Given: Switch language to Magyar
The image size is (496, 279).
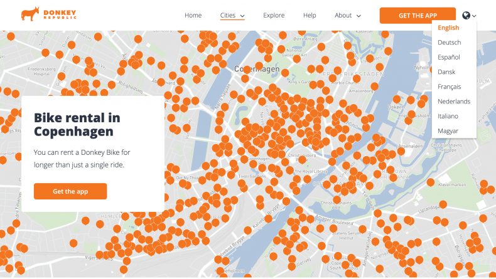Looking at the screenshot, I should pos(448,131).
